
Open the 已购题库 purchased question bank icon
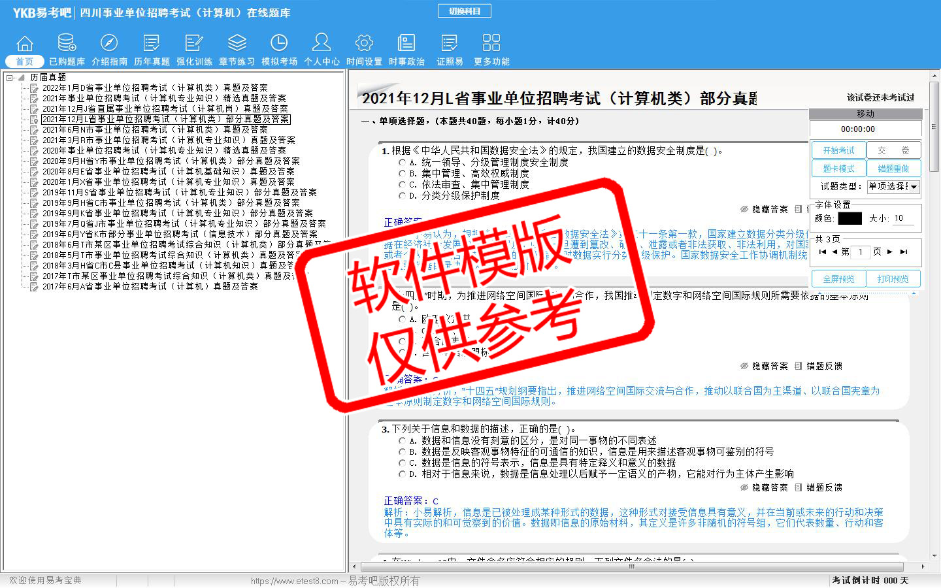(67, 44)
